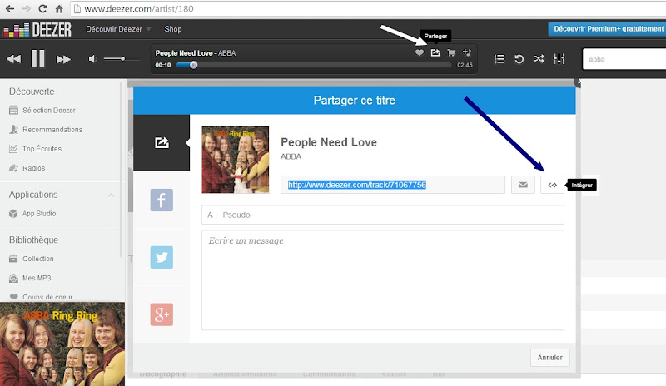Click the search field containing abba
This screenshot has width=666, height=386.
coord(624,59)
